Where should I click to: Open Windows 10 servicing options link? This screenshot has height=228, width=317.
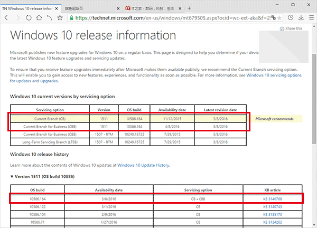pos(274,75)
